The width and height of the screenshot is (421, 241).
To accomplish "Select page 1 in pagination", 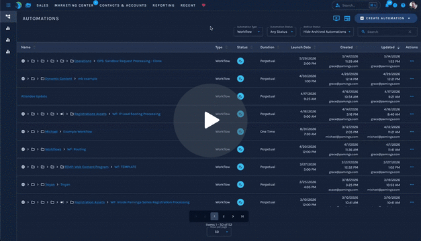I will 214,216.
